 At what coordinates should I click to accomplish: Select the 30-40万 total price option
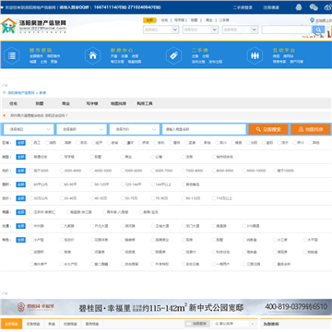[x=68, y=198]
